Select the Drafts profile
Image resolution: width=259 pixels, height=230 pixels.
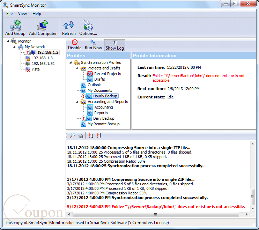(x=99, y=79)
